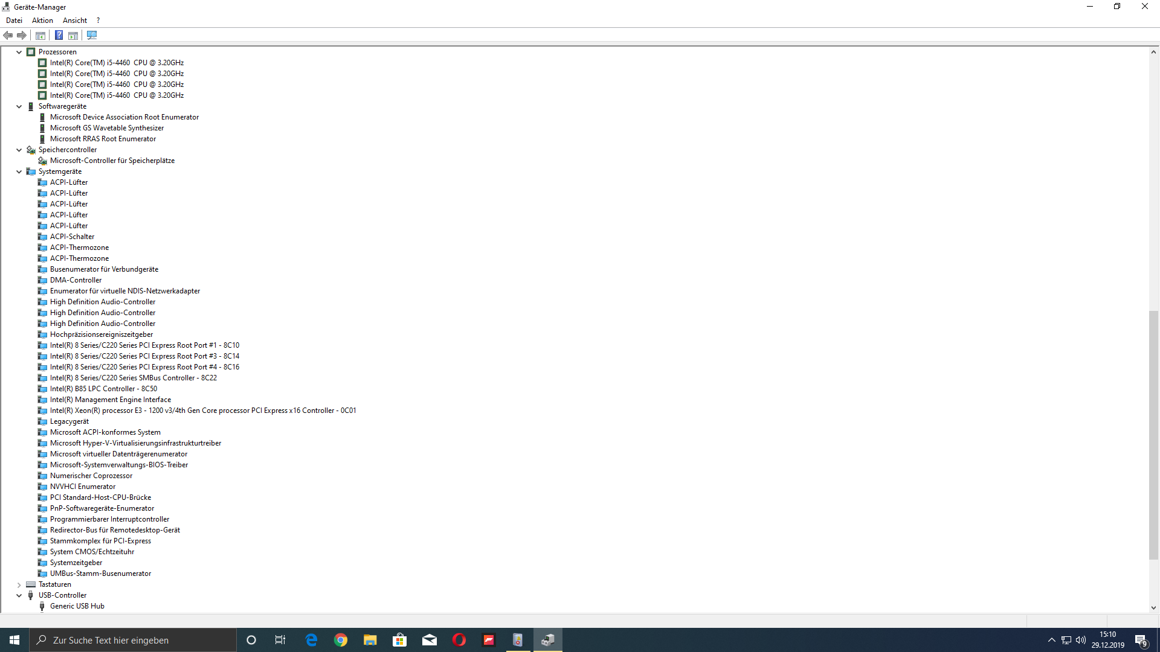Select Microsoft GS Wavetable Synthesizer entry
1160x652 pixels.
[107, 128]
